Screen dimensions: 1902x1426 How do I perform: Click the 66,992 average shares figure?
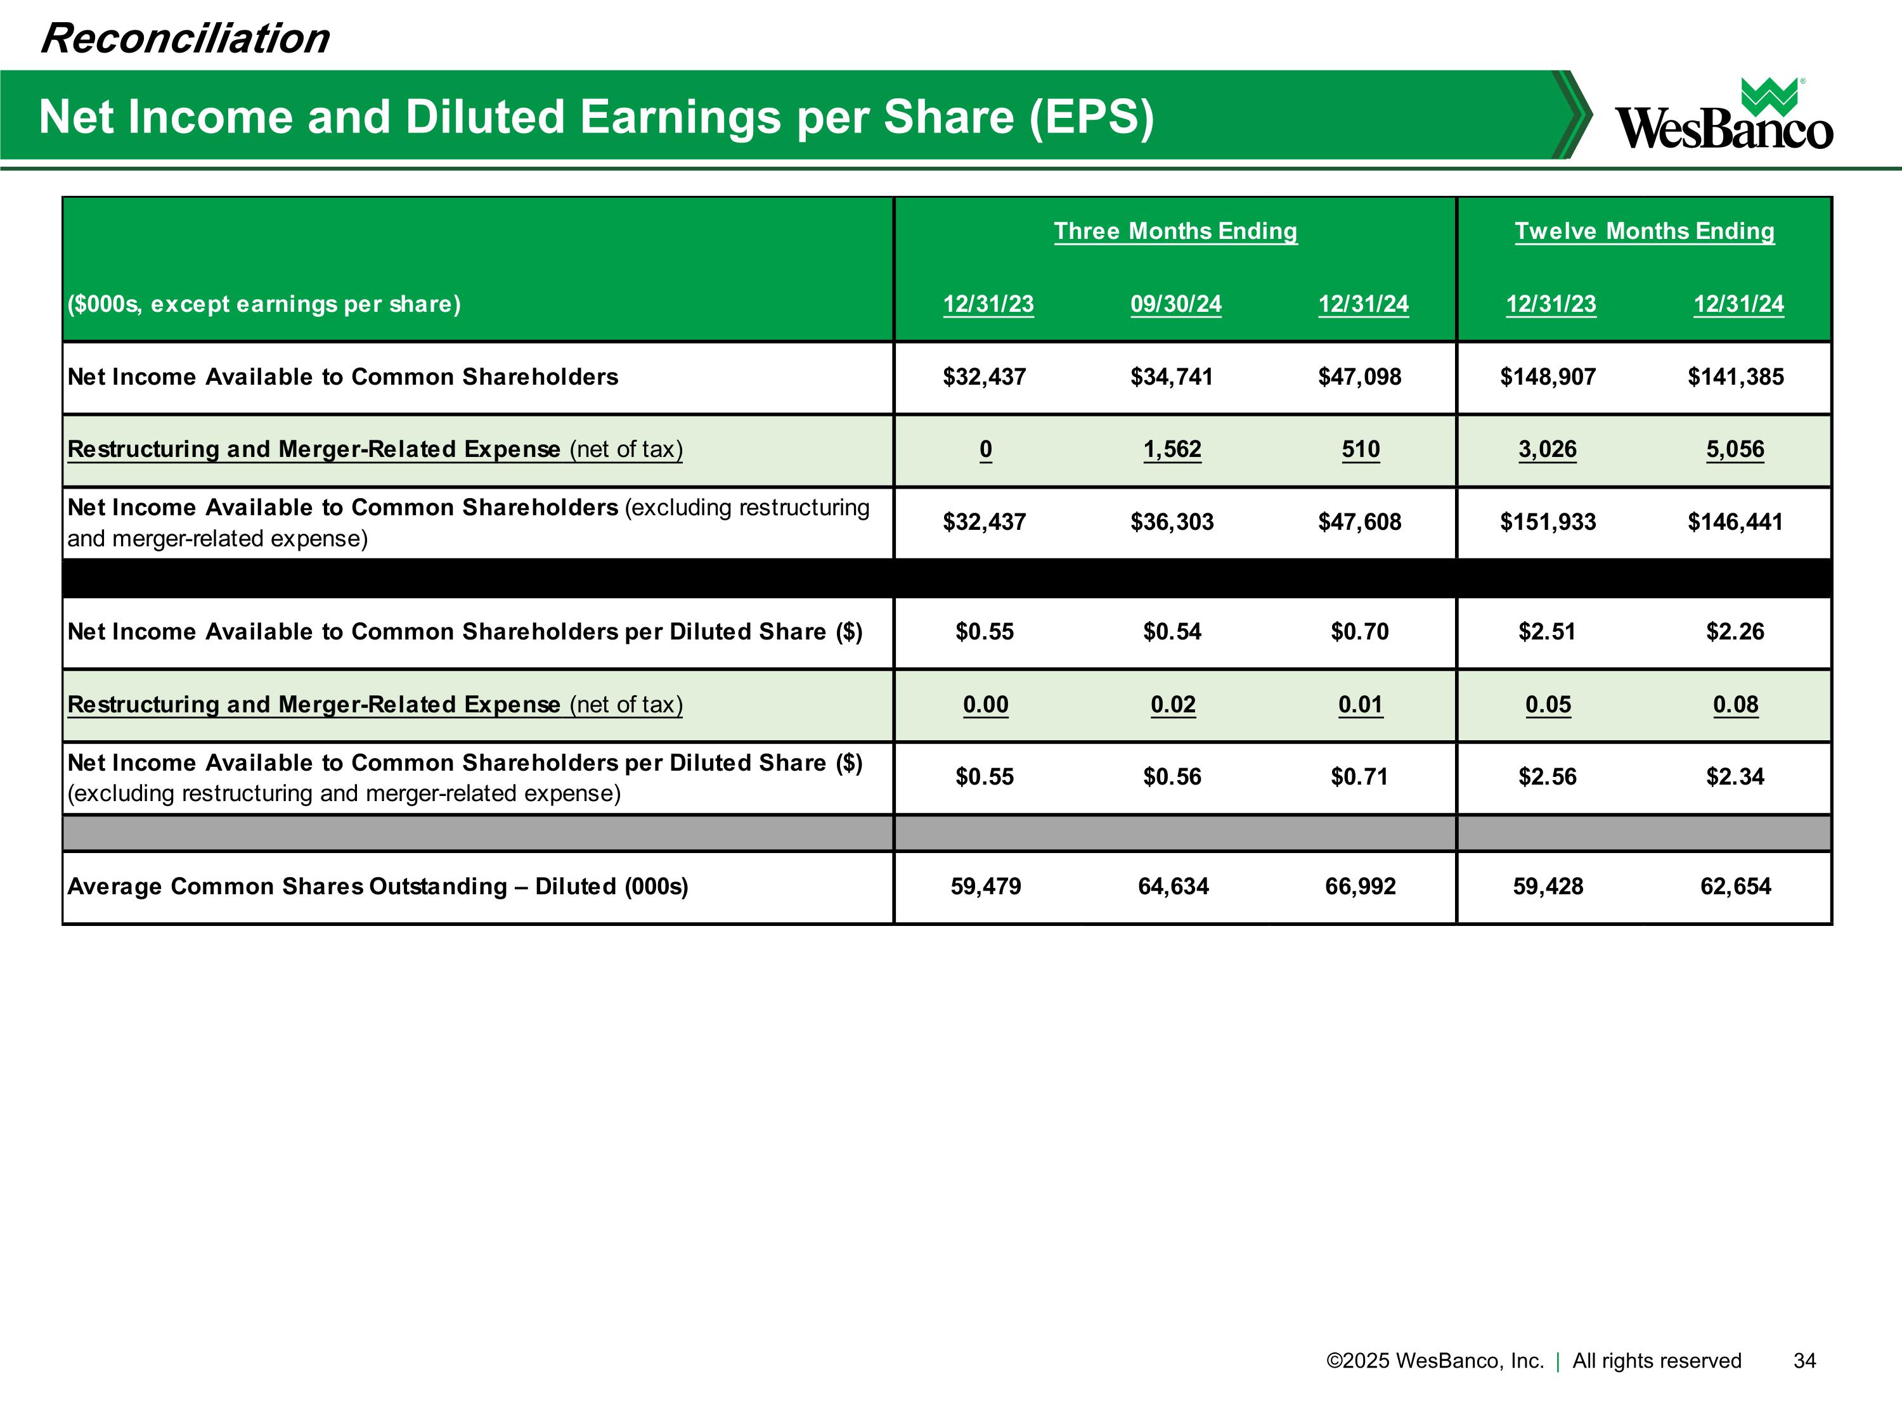[1361, 886]
